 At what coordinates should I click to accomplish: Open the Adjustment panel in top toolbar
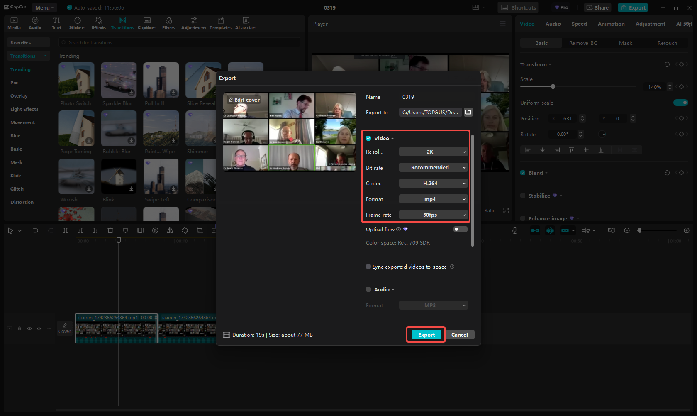[x=193, y=23]
